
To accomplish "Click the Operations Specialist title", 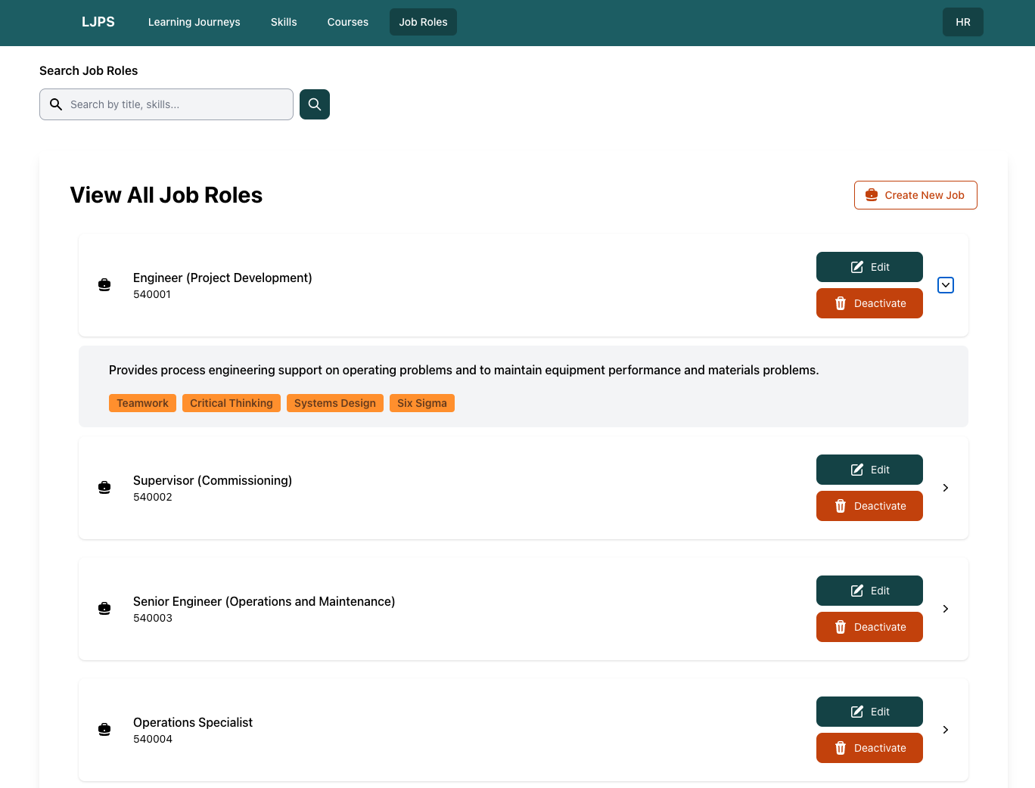I will pos(193,722).
